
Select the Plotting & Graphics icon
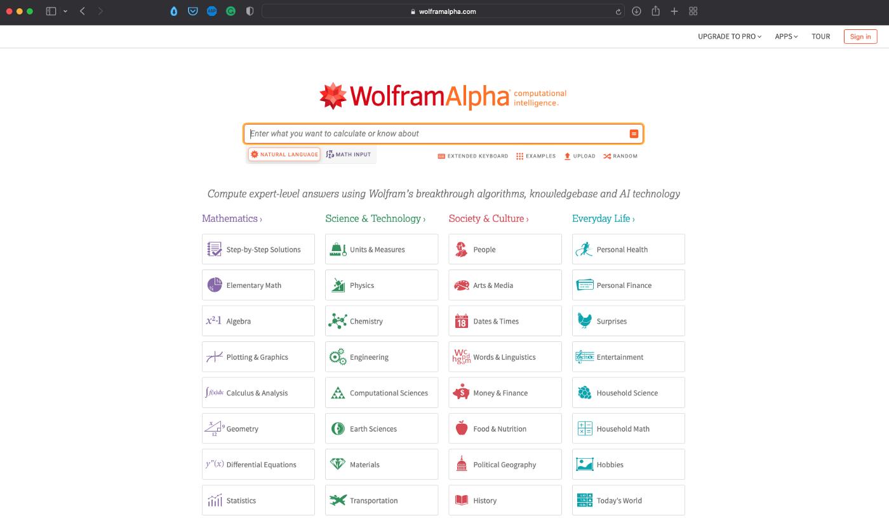click(x=215, y=357)
